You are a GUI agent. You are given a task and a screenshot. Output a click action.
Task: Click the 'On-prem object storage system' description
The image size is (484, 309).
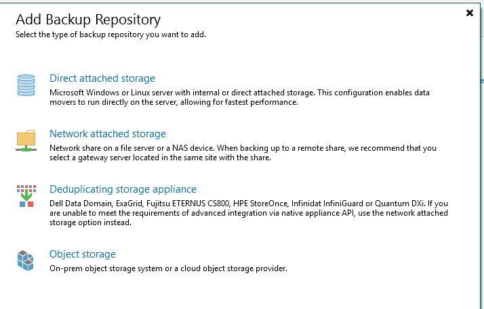coord(168,268)
